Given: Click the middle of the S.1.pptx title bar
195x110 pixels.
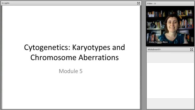Looking at the screenshot, I should click(71, 3).
